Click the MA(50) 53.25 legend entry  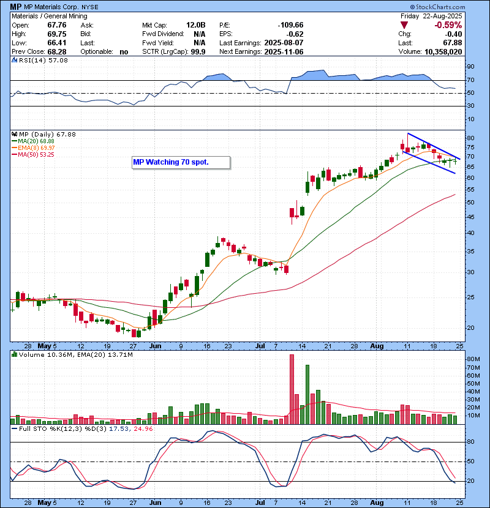(36, 155)
